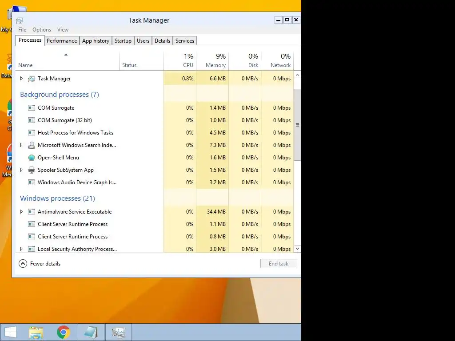Click the End task button

click(279, 264)
